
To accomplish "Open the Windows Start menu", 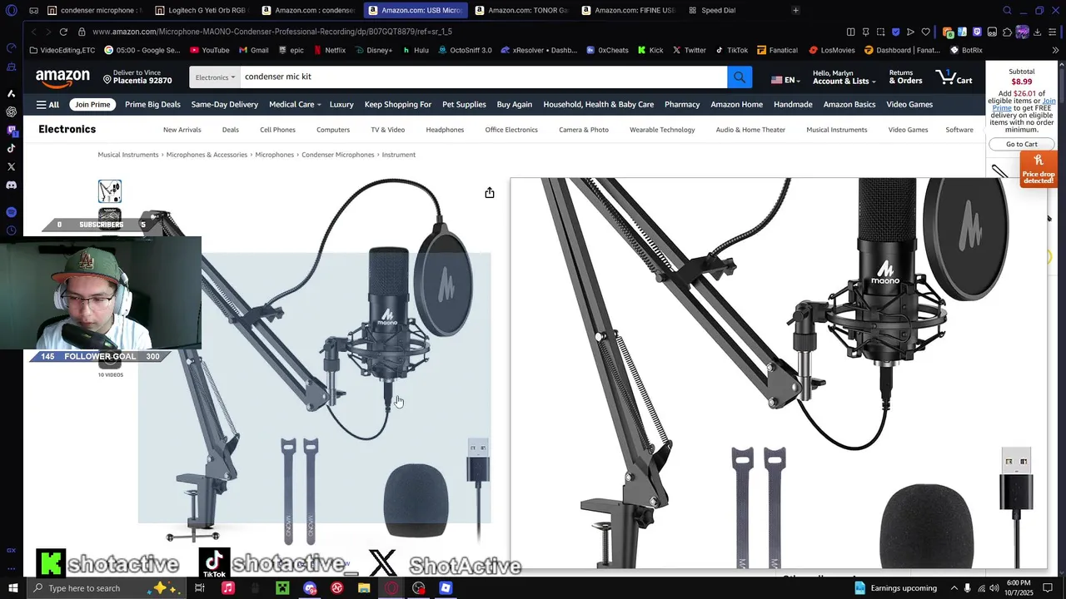I will [x=12, y=588].
